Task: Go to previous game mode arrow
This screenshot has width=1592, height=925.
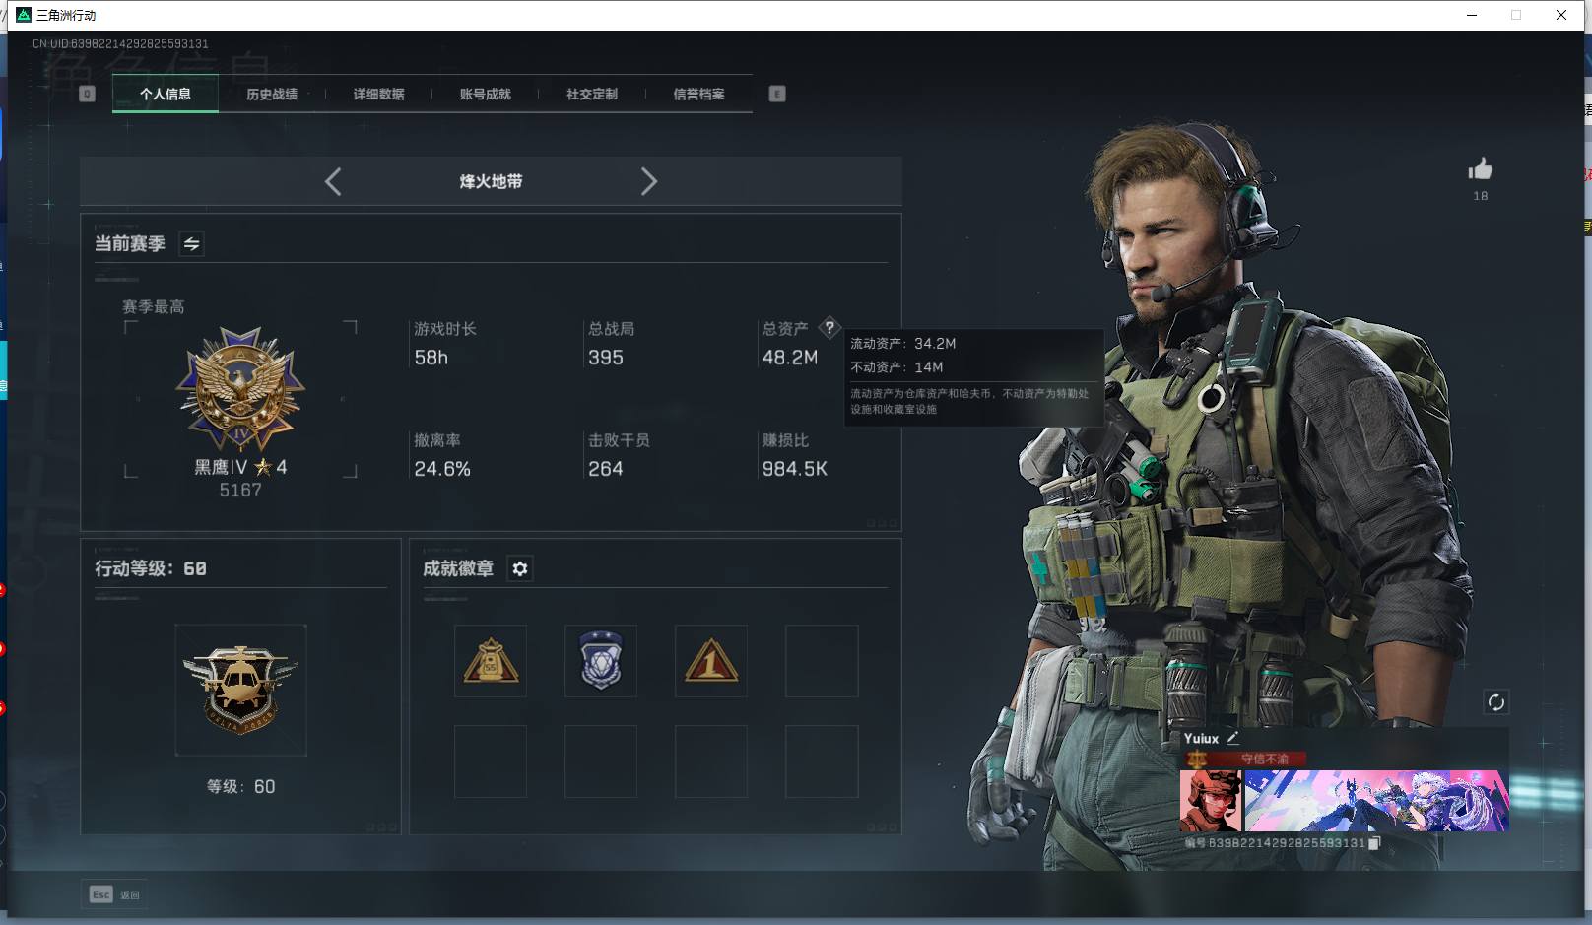Action: tap(333, 181)
